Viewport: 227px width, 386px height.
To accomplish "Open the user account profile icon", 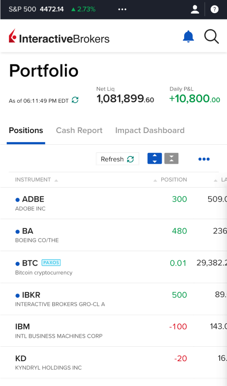I will [195, 9].
